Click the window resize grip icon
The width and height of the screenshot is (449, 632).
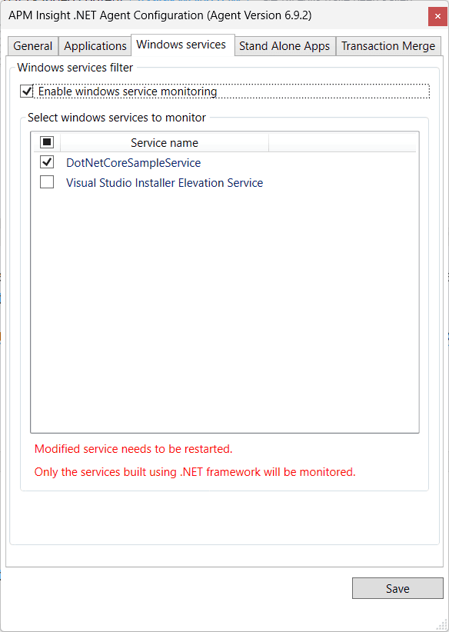[x=442, y=625]
